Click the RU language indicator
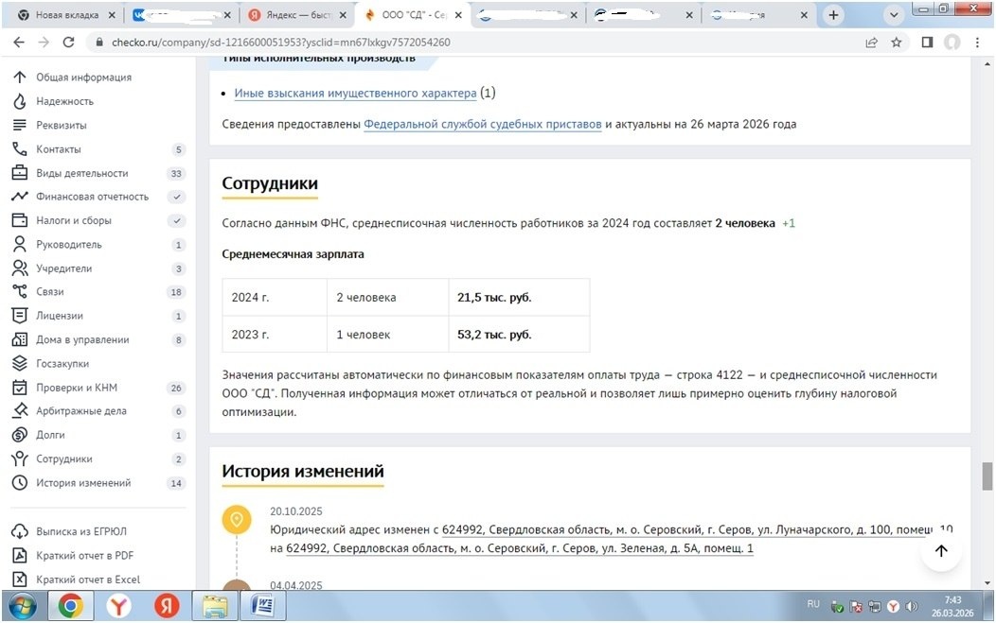The width and height of the screenshot is (996, 623). [813, 605]
